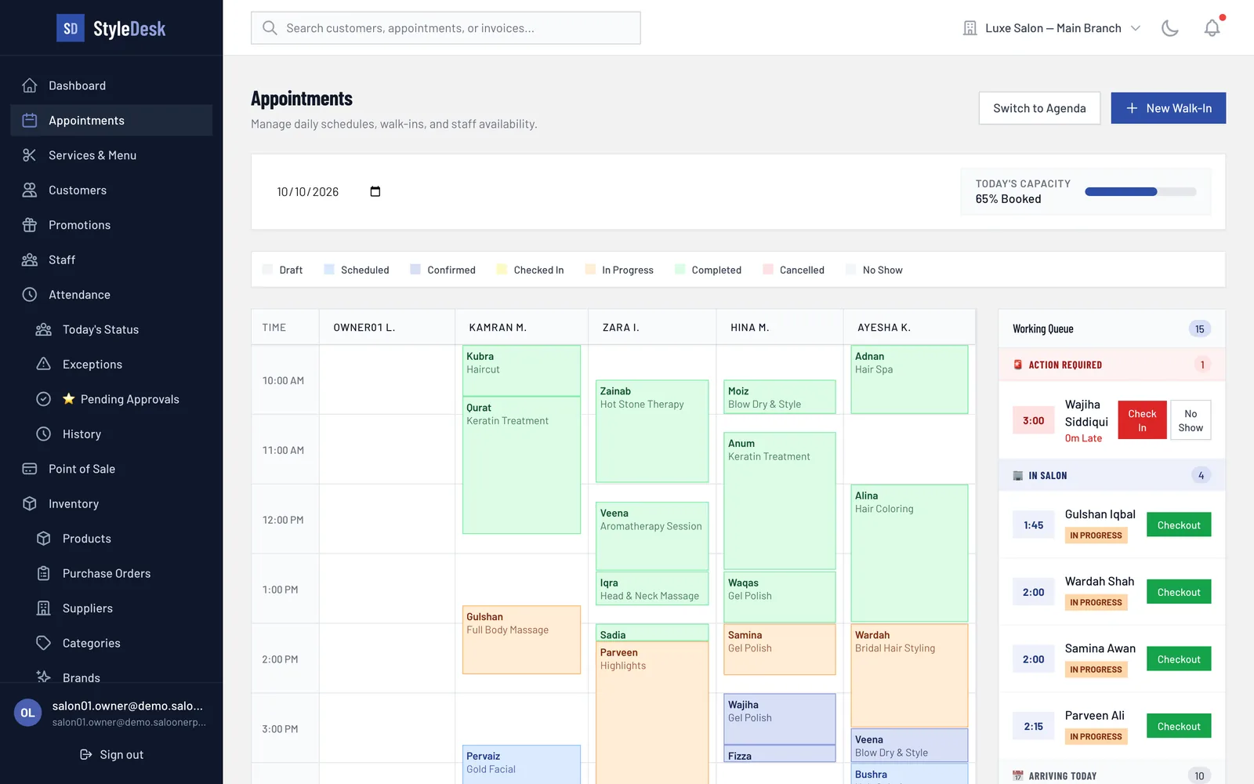Click the Attendance clock icon
This screenshot has height=784, width=1254.
tap(30, 295)
